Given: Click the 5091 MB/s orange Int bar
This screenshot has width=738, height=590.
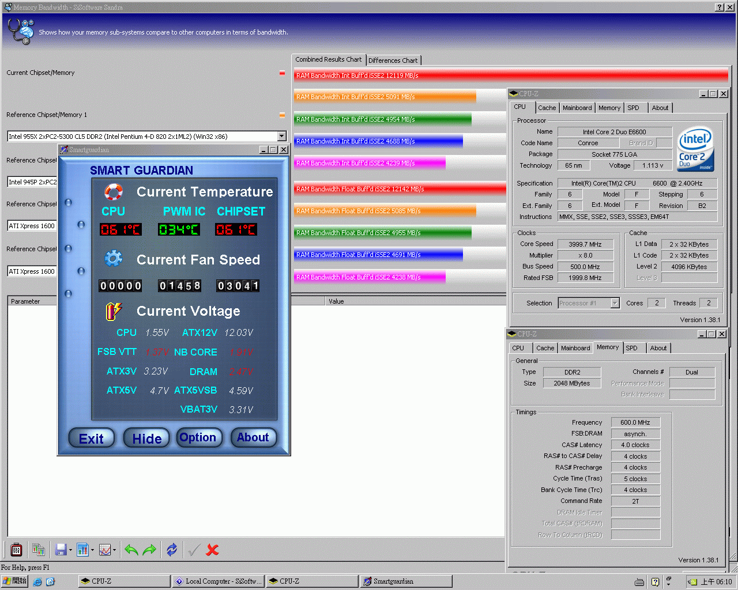Looking at the screenshot, I should pos(385,97).
